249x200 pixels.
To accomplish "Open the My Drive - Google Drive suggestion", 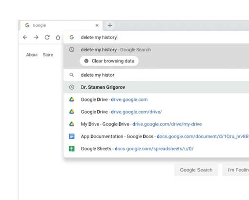I will click(156, 124).
